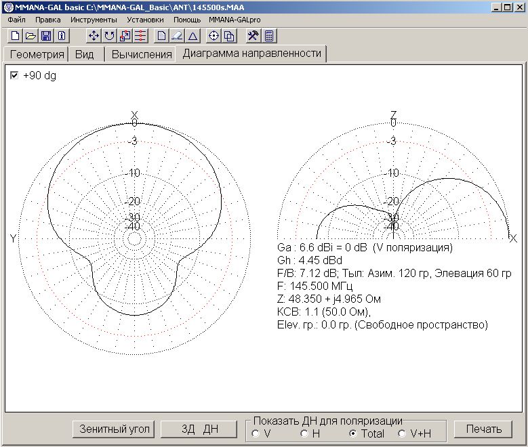Save the antenna file using the floppy icon
The width and height of the screenshot is (528, 447).
point(46,36)
